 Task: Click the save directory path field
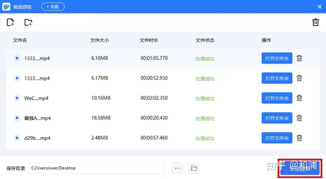pos(97,168)
